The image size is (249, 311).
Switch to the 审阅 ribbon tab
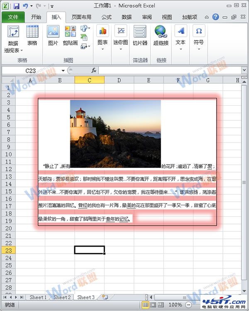(147, 17)
